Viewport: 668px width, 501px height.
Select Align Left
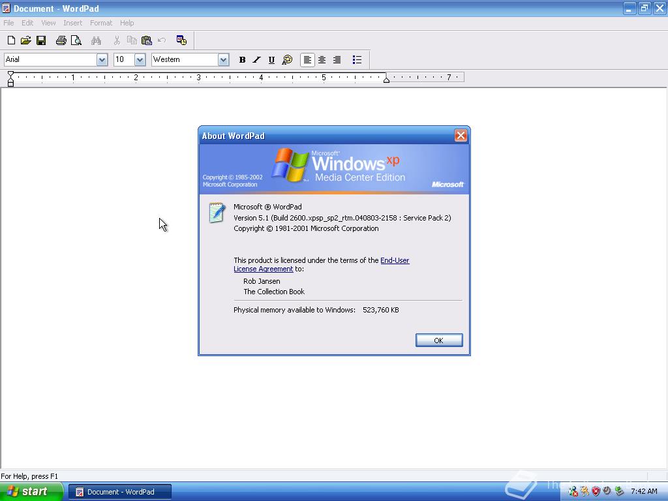pyautogui.click(x=307, y=59)
